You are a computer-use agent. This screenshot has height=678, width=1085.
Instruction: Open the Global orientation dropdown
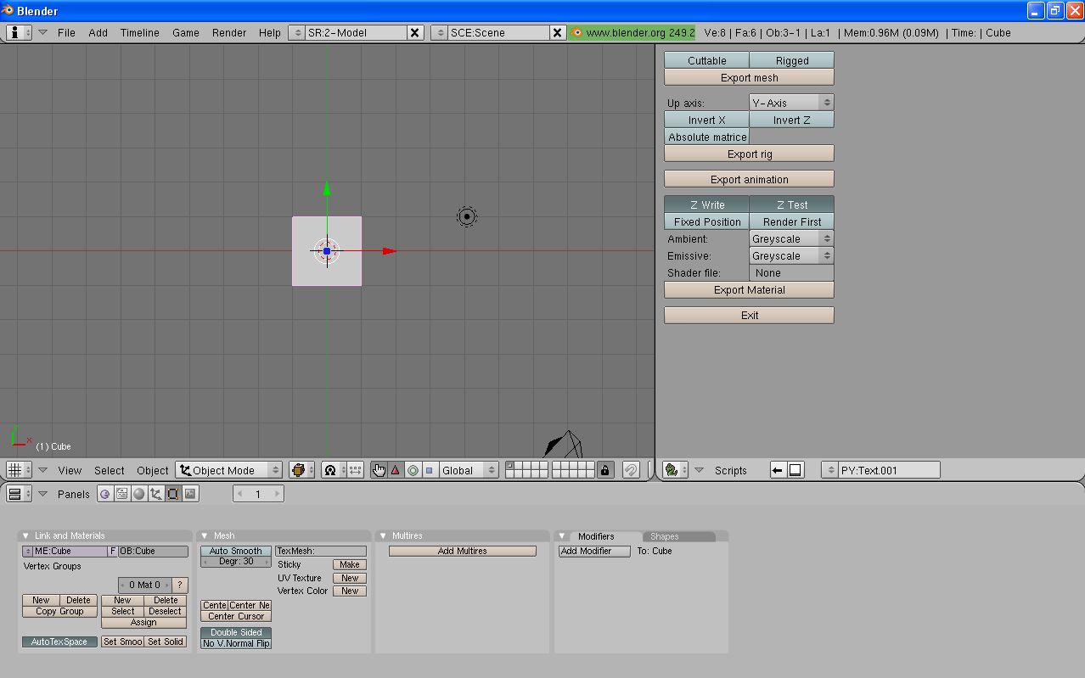point(469,470)
